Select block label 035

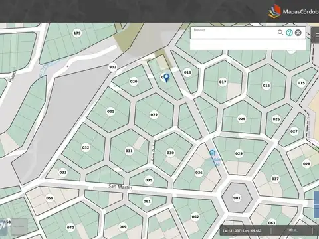[149, 180]
